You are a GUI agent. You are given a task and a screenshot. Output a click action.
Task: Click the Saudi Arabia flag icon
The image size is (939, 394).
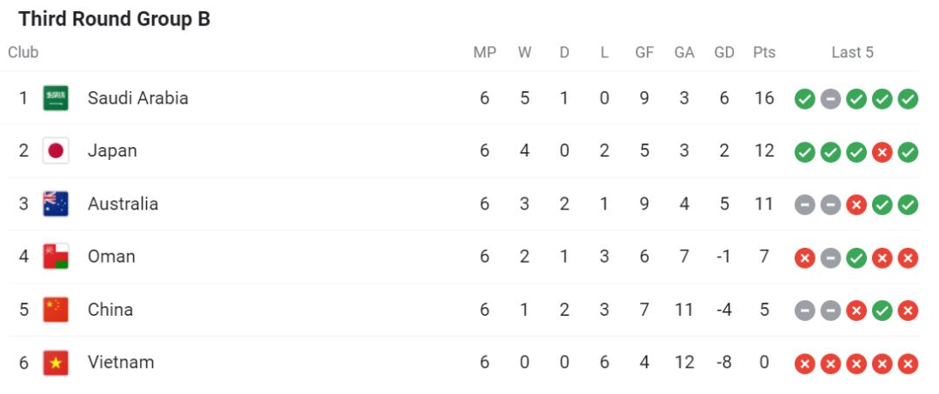[x=56, y=98]
